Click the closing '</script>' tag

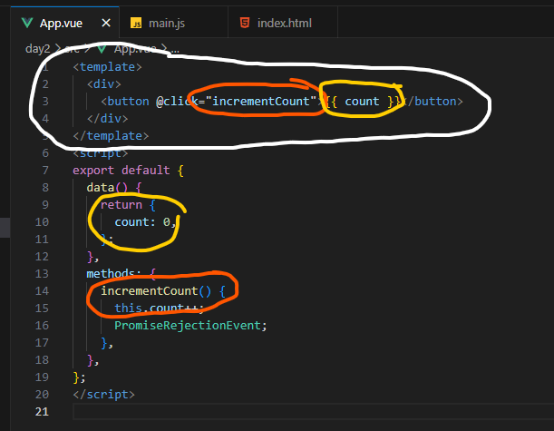(x=104, y=395)
